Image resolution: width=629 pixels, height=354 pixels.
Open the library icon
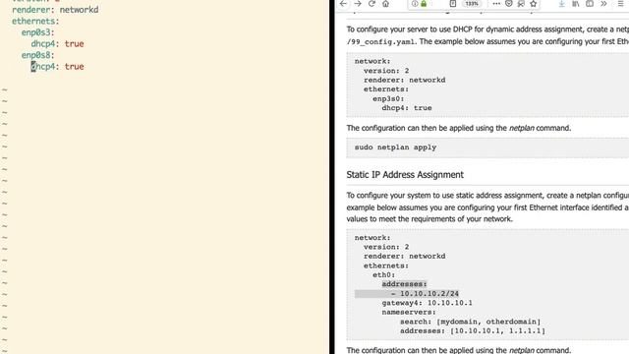[576, 4]
